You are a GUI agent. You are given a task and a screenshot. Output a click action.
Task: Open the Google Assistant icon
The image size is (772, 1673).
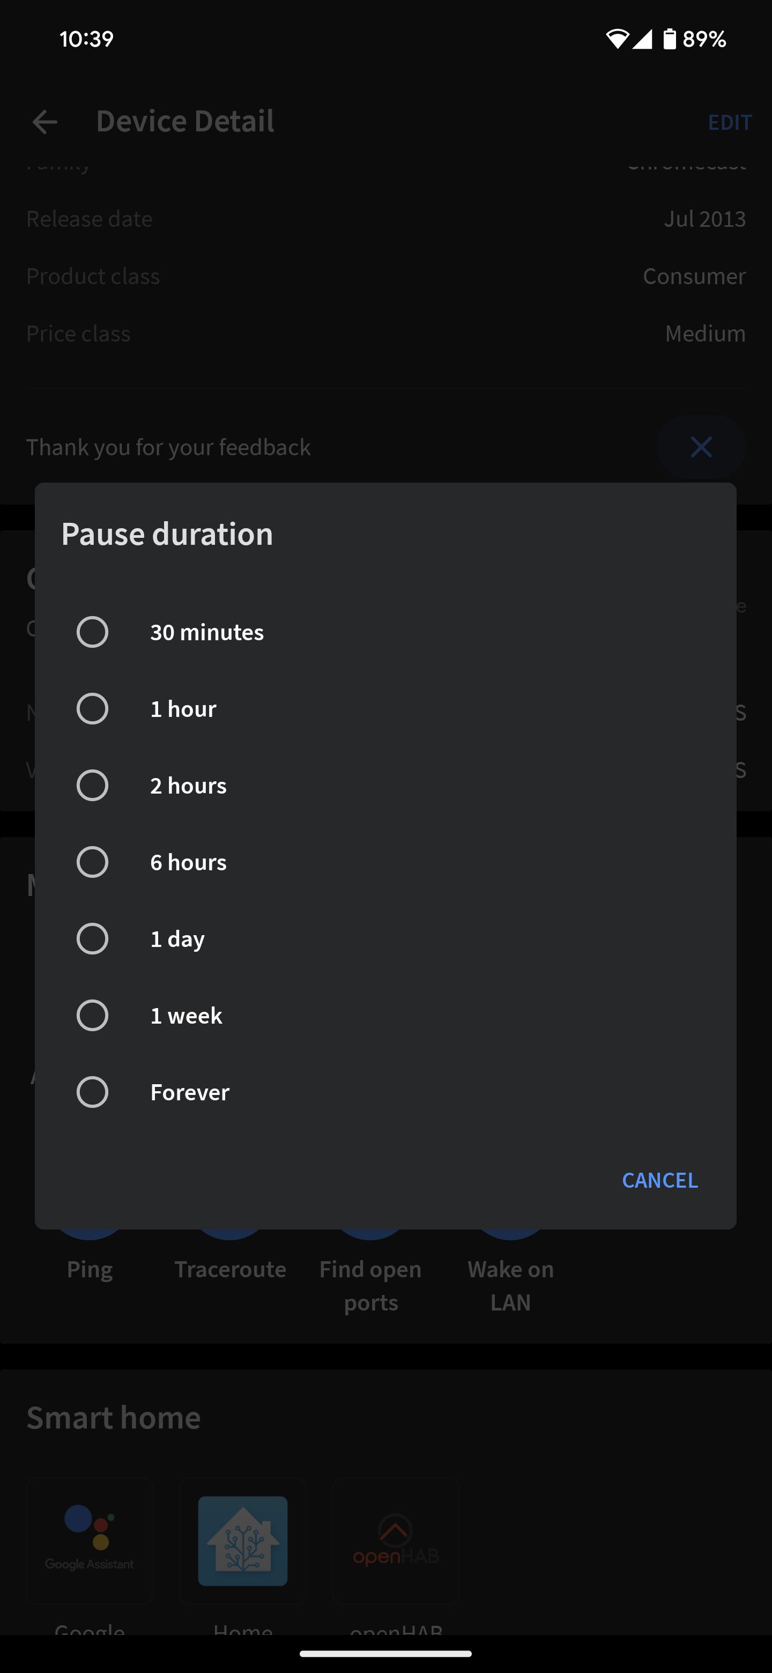[90, 1541]
